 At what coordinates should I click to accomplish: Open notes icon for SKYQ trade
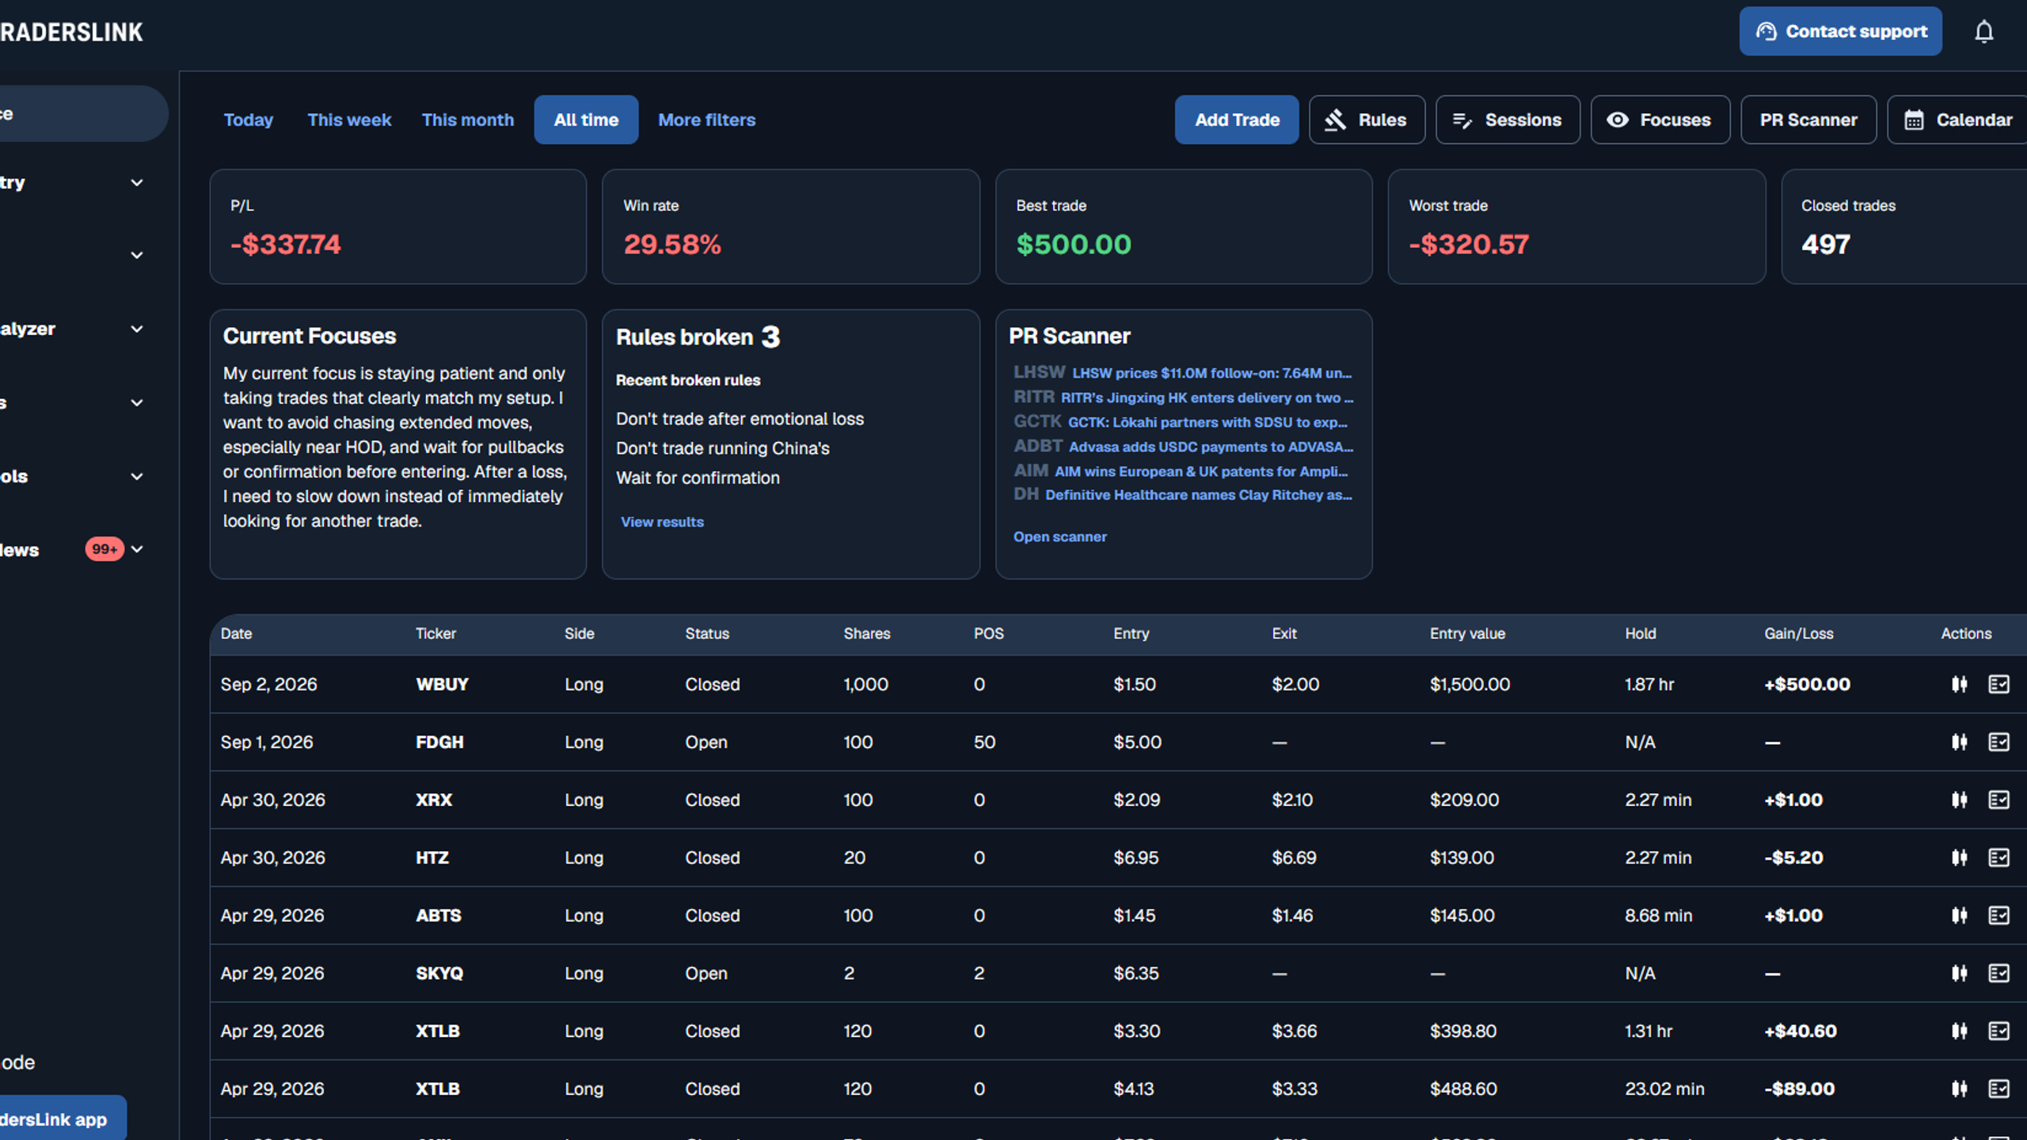[1998, 973]
